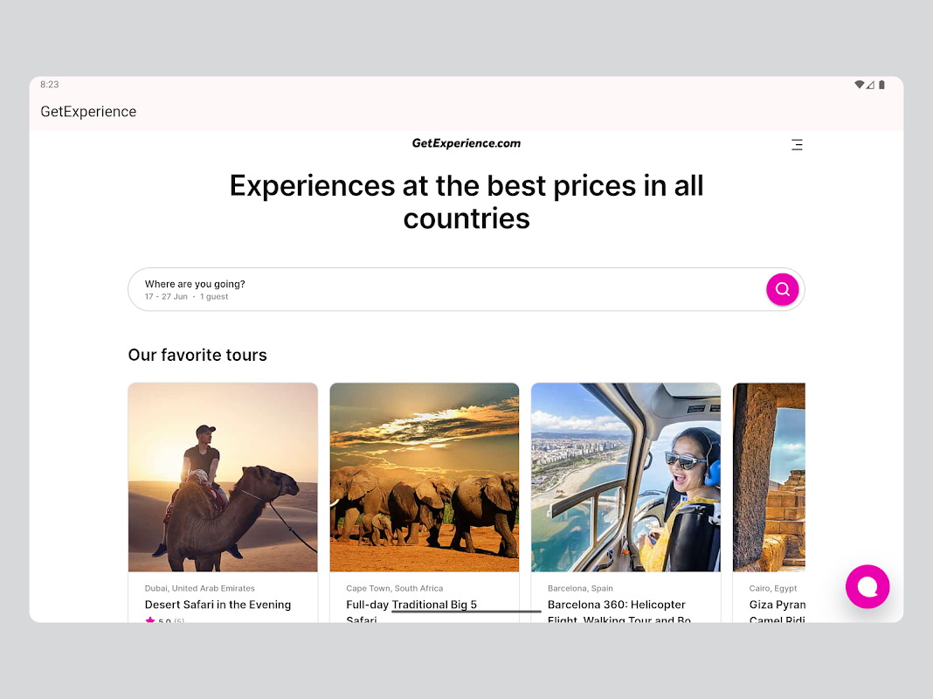Open the pink chat bubble button
Screen dimensions: 933x699
[867, 586]
